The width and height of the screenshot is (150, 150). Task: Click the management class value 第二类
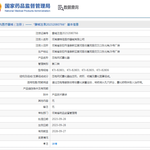tap(56, 64)
